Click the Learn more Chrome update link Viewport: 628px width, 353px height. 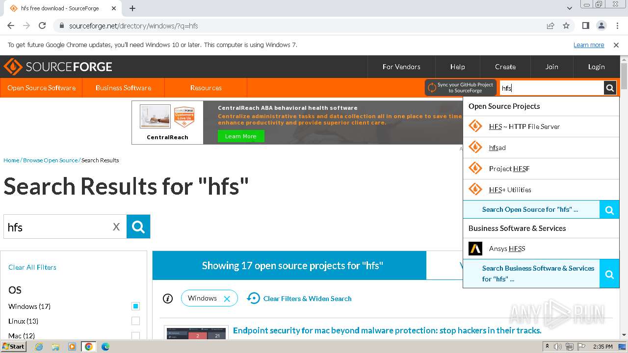click(x=589, y=45)
